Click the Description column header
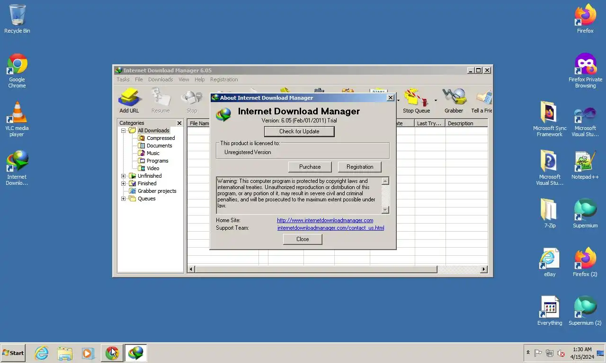The width and height of the screenshot is (606, 363). click(x=466, y=123)
